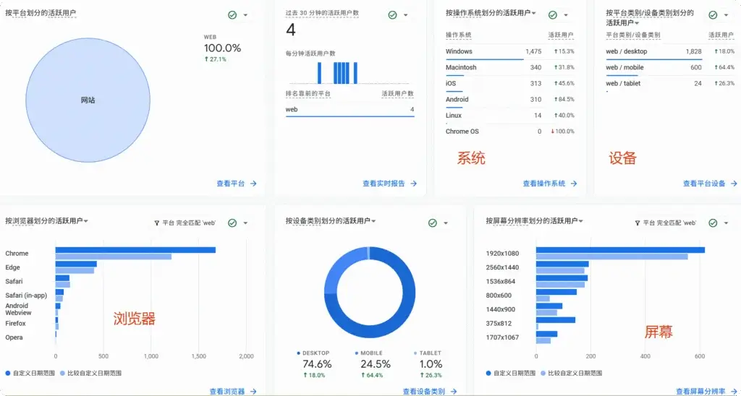Click Safari (in-app) label in browser chart
Viewport: 741px width, 396px height.
26,296
